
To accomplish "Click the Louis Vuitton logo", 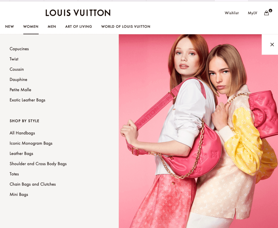I will (78, 13).
